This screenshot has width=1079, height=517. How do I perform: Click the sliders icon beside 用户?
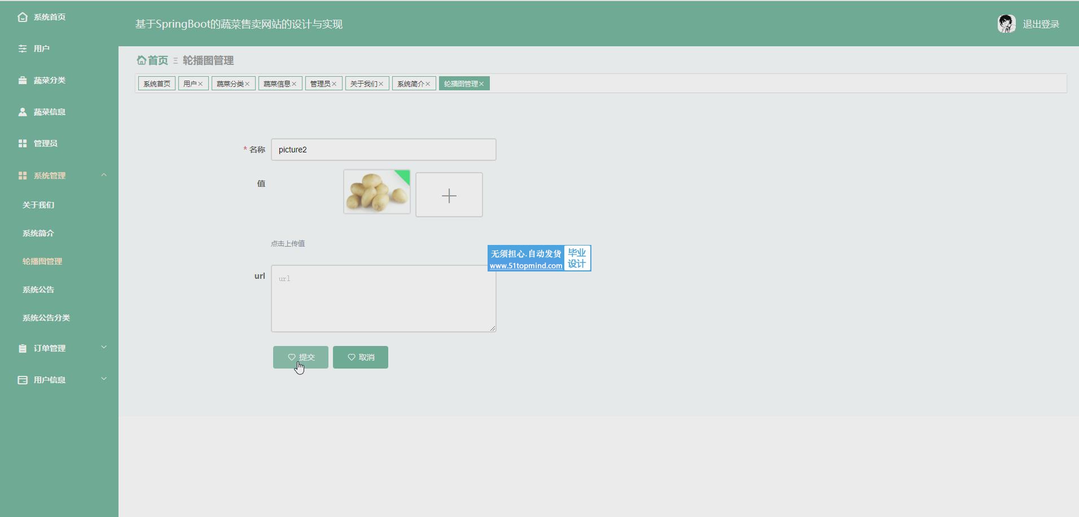pyautogui.click(x=23, y=49)
